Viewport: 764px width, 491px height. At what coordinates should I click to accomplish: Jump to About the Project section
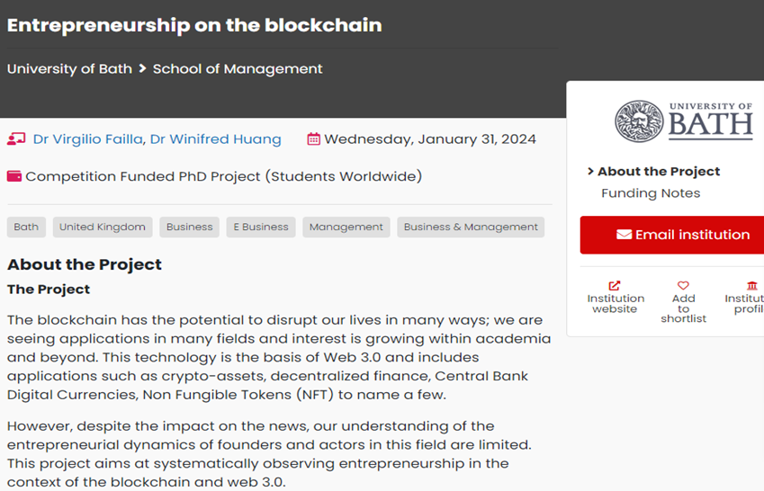(659, 172)
